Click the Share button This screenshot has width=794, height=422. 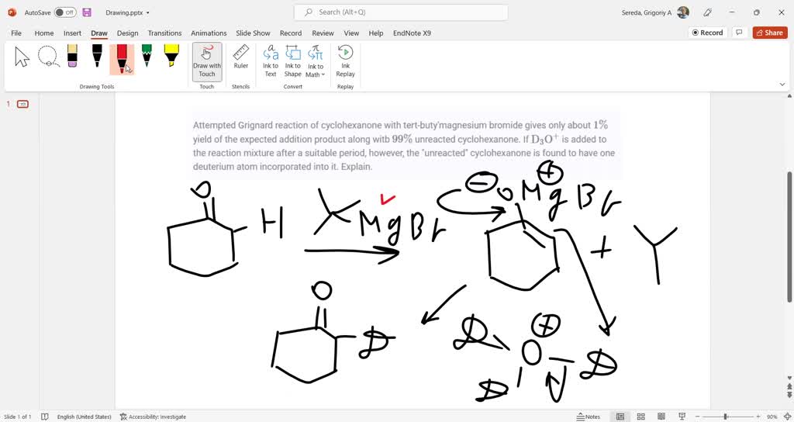pyautogui.click(x=769, y=33)
